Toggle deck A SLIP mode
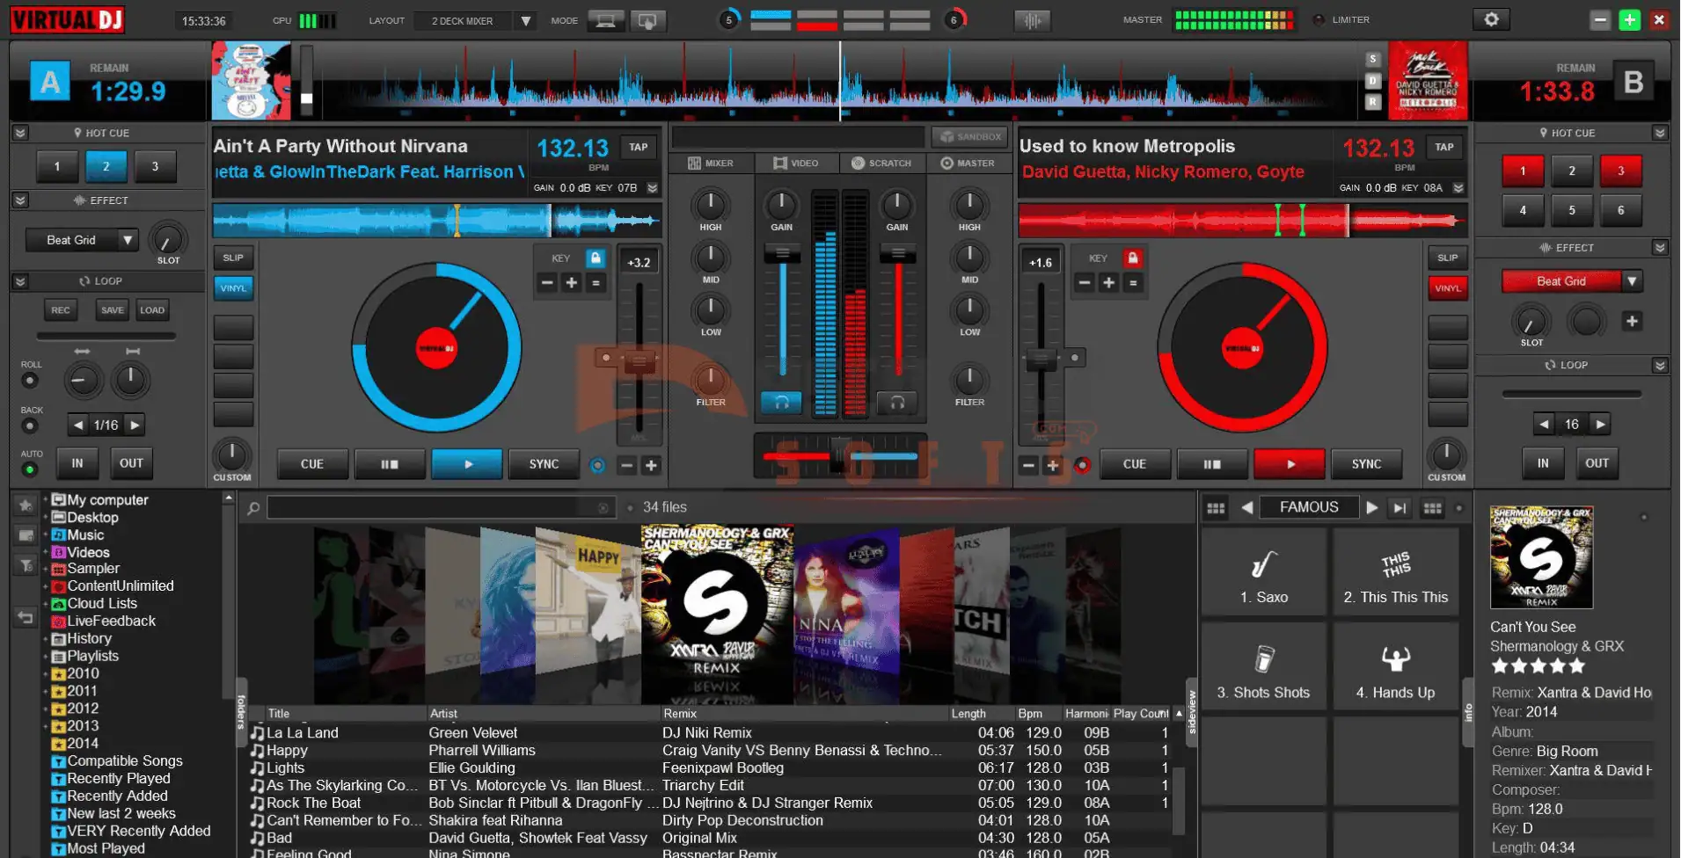 (233, 258)
